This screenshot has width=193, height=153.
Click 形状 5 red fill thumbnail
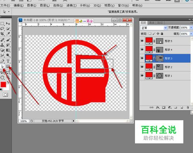click(x=149, y=41)
